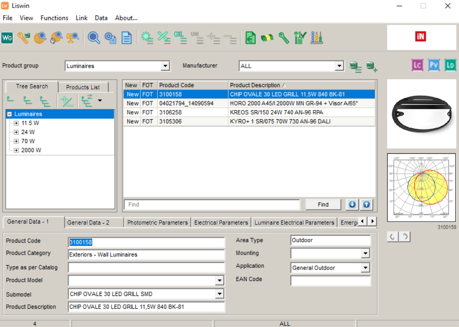Click the OXL list toolbar icon
The height and width of the screenshot is (327, 459).
coord(181,38)
